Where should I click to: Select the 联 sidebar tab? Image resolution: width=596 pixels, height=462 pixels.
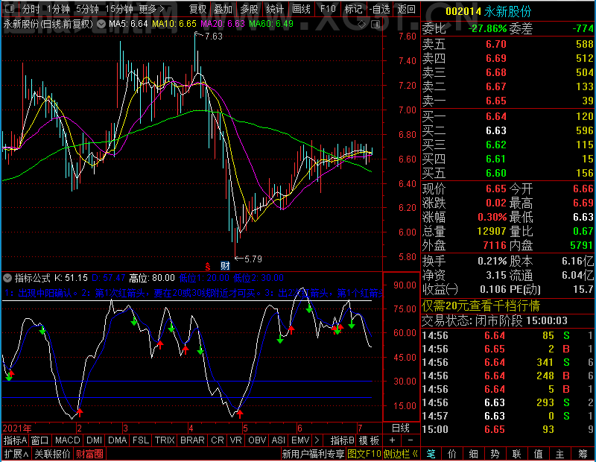516,454
